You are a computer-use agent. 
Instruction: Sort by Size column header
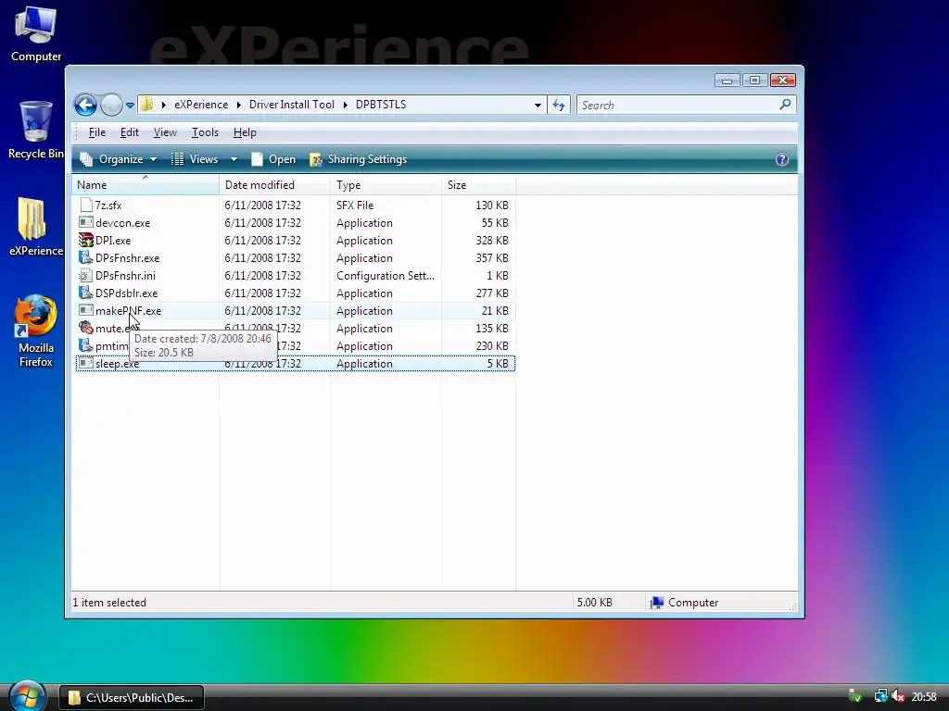479,185
